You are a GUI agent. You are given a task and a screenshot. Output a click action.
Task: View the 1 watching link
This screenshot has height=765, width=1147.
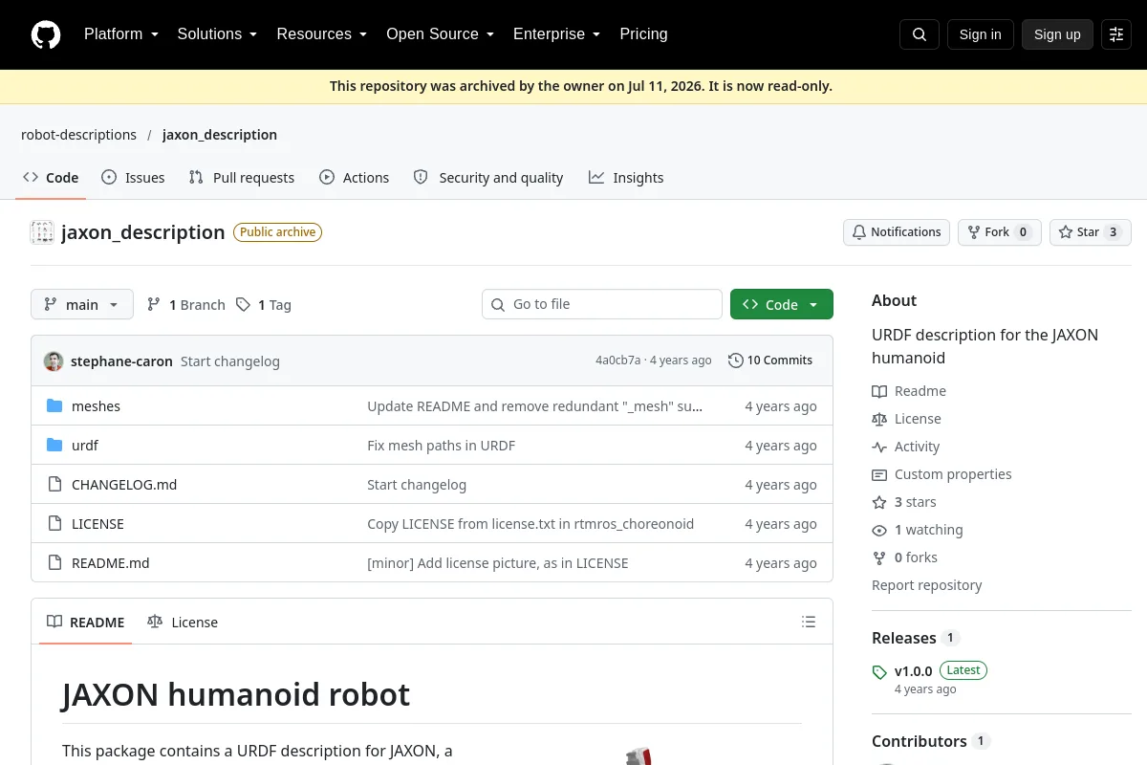pos(918,530)
